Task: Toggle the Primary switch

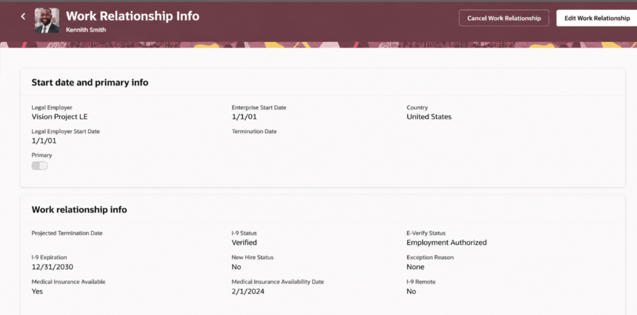Action: (40, 166)
